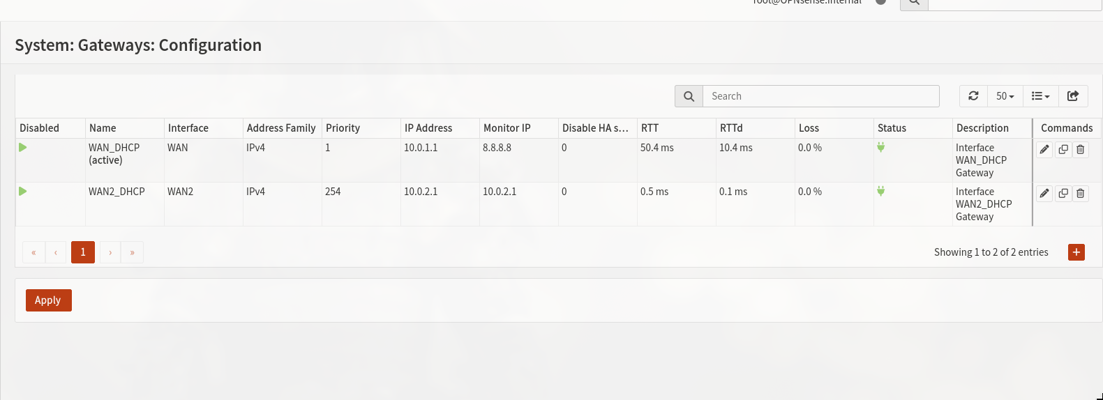Select page 1 in pagination

(x=83, y=252)
